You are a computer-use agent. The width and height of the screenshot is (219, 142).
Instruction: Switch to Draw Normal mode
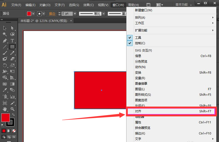point(4,137)
